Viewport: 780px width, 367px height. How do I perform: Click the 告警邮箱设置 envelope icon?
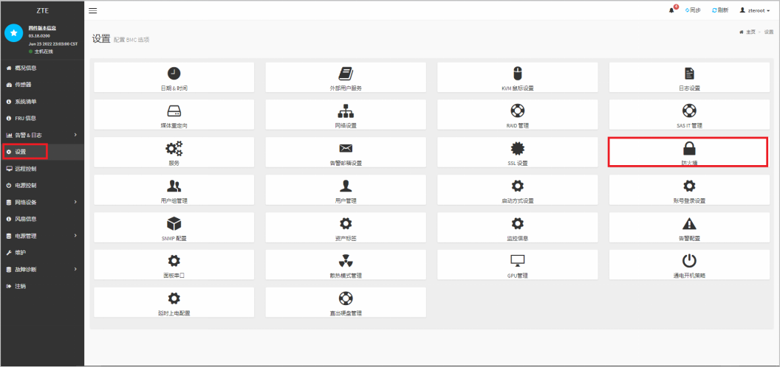pos(346,148)
